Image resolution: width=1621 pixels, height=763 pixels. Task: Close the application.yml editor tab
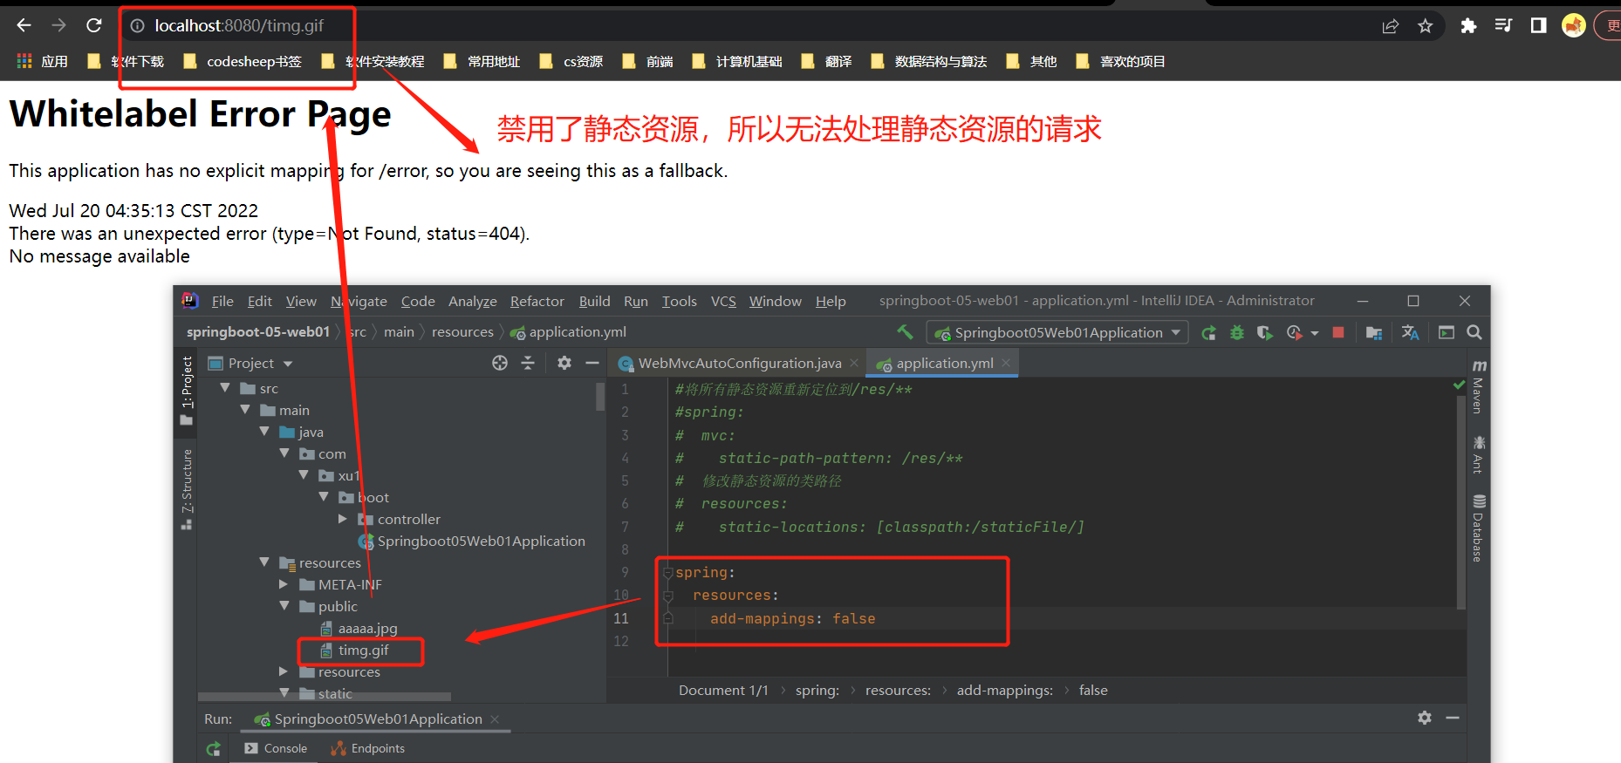point(1006,363)
